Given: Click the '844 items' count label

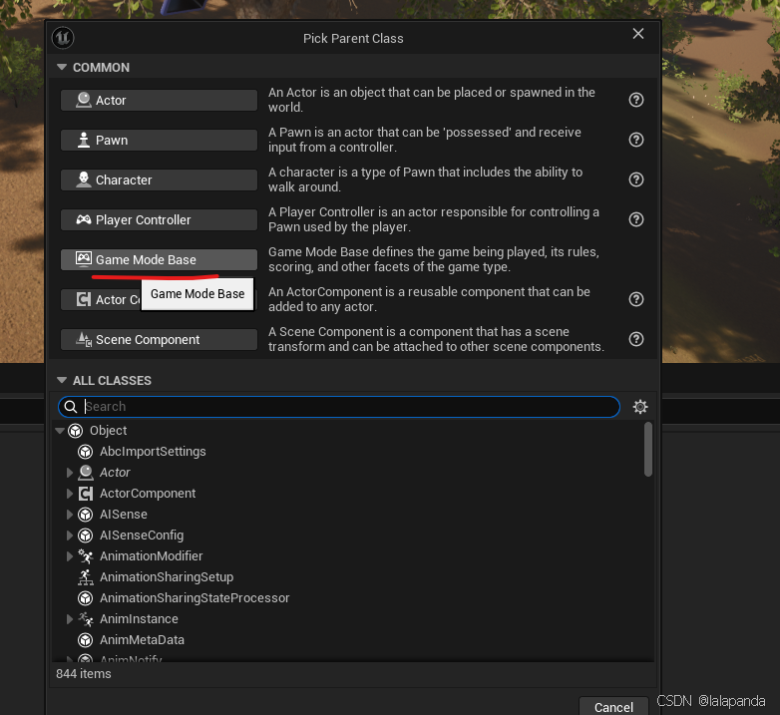Looking at the screenshot, I should tap(84, 674).
